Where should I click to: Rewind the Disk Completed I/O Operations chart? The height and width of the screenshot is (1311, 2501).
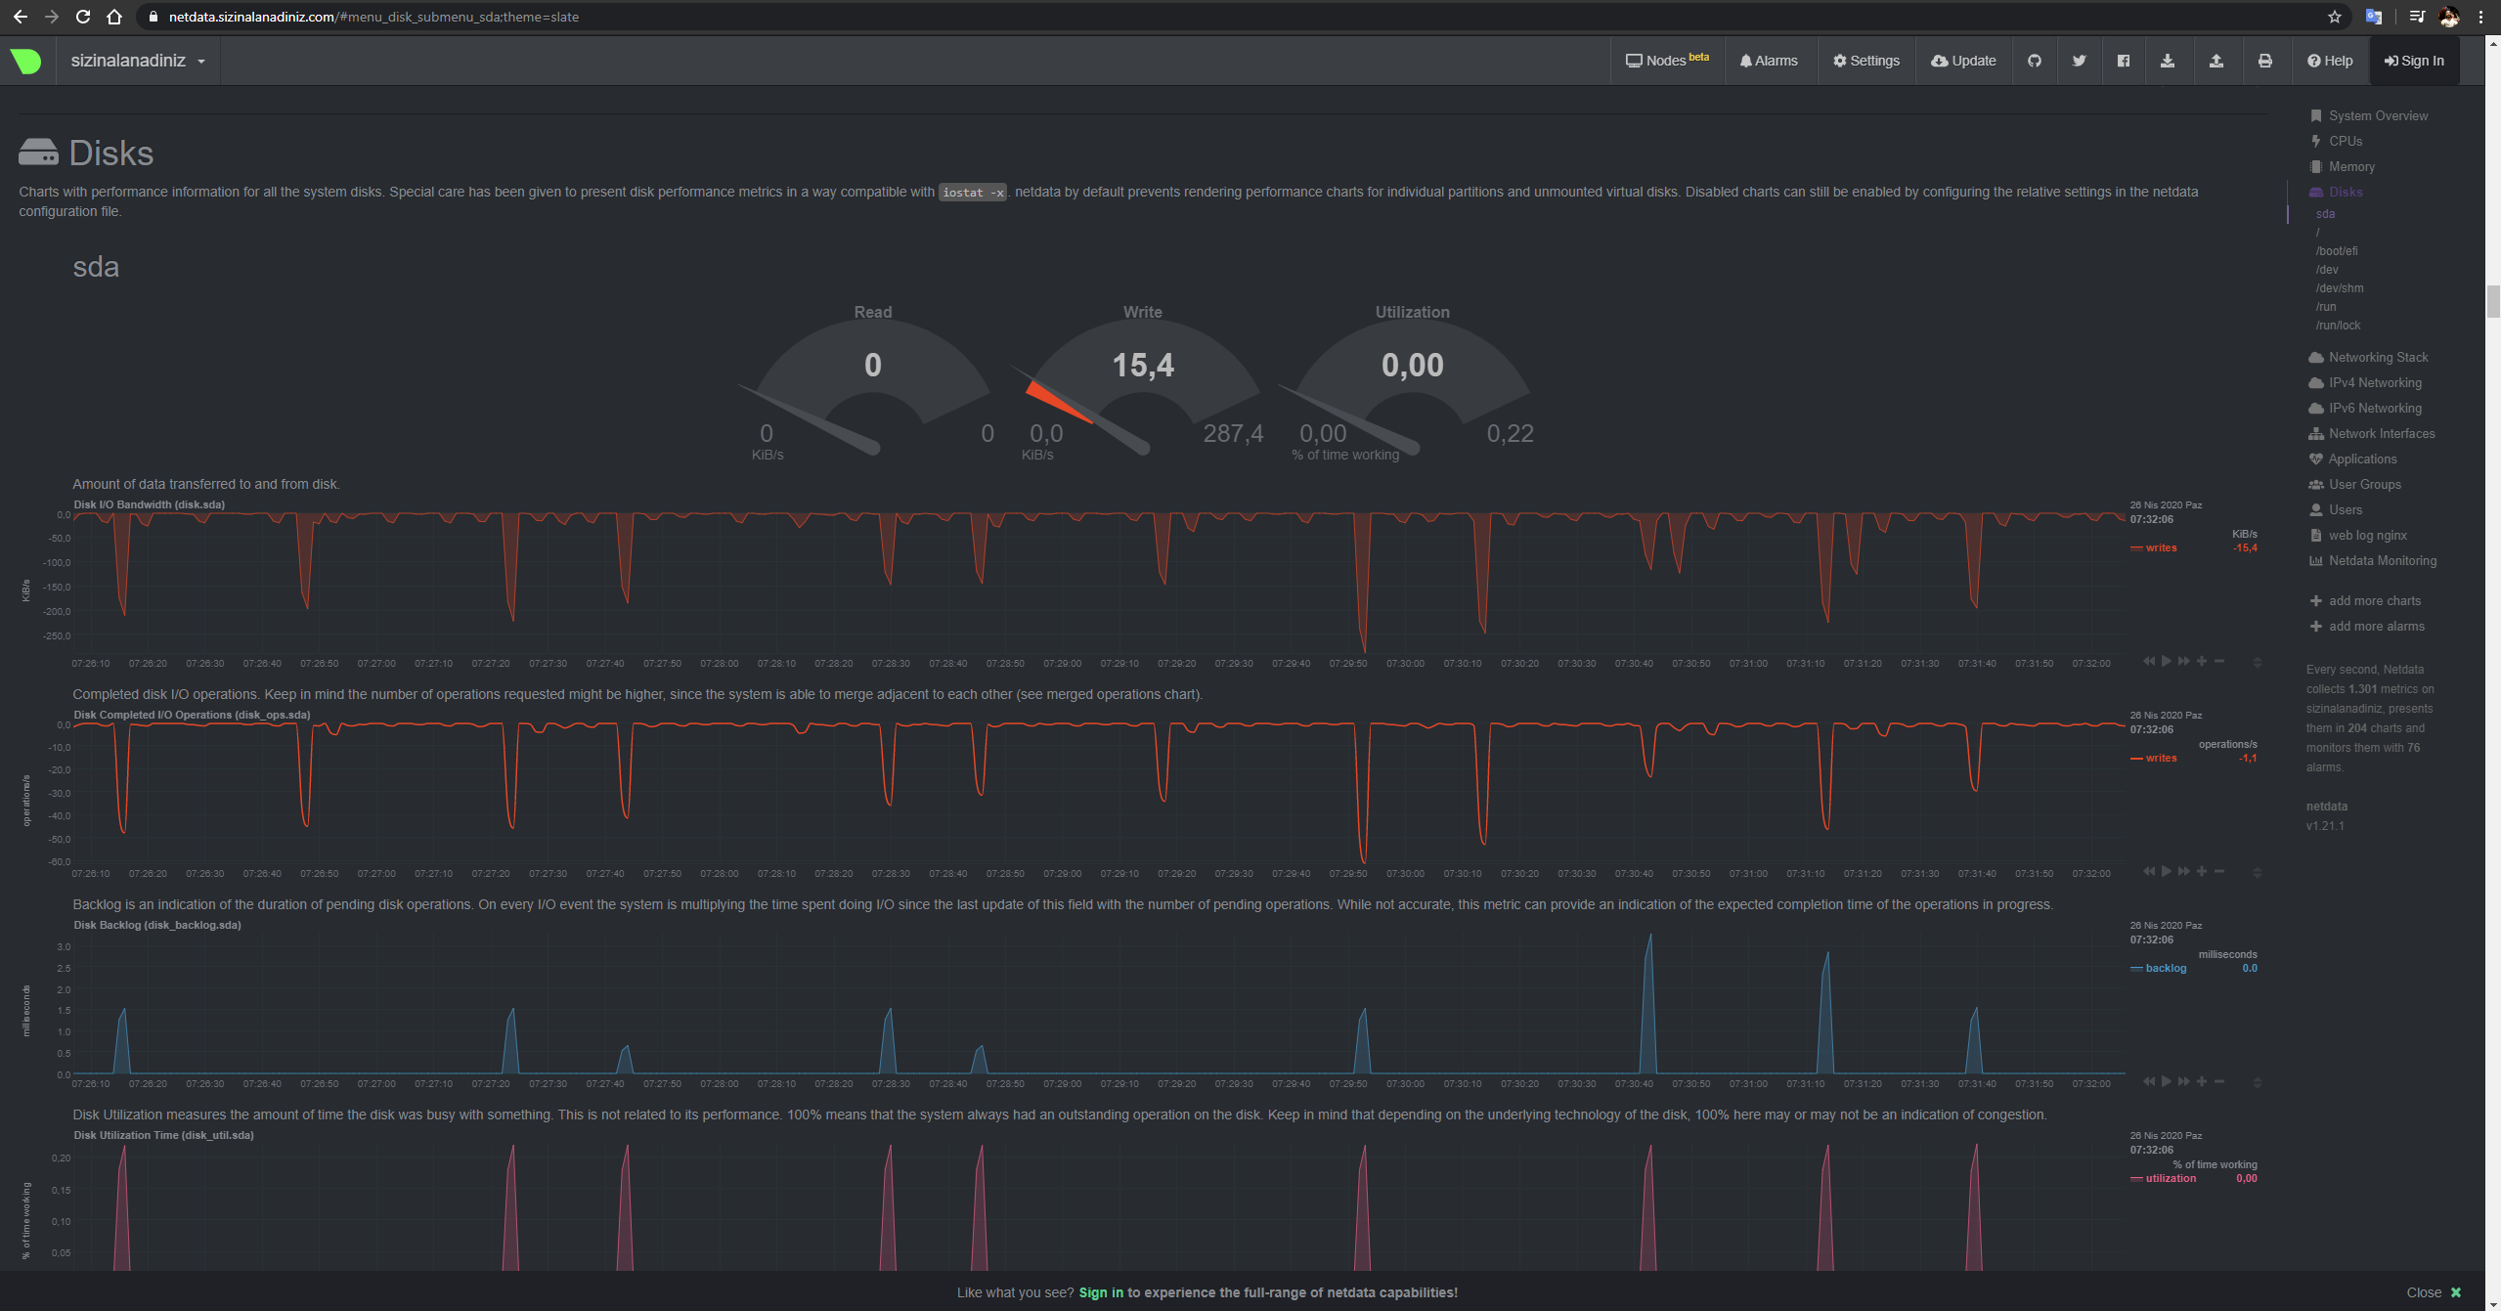click(x=2148, y=871)
